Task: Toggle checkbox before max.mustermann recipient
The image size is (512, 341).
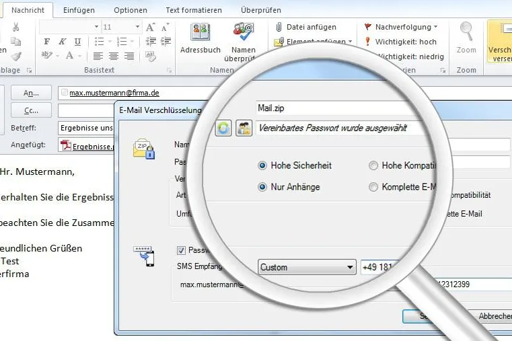Action: tap(65, 92)
